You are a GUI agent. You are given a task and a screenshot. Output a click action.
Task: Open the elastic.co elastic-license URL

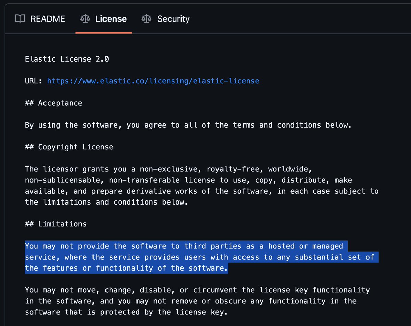[x=153, y=81]
